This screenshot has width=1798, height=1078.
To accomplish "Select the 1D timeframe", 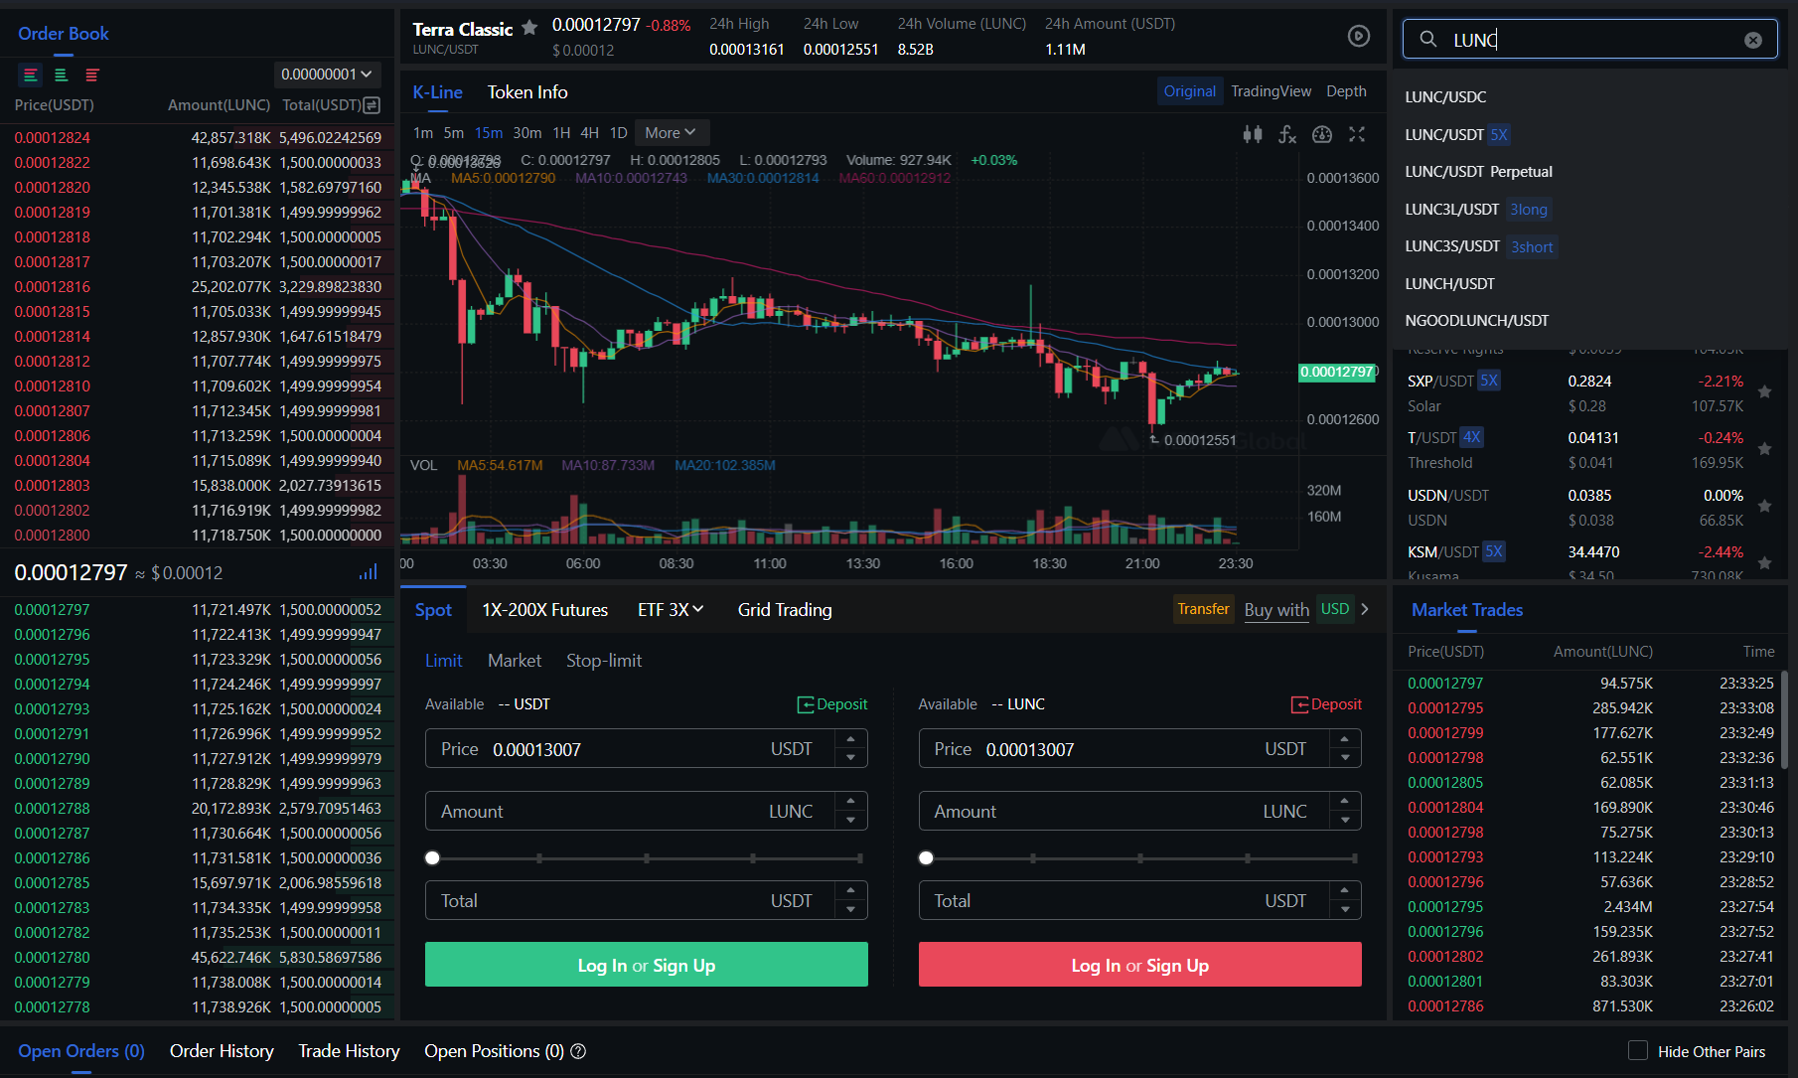I will pyautogui.click(x=618, y=133).
